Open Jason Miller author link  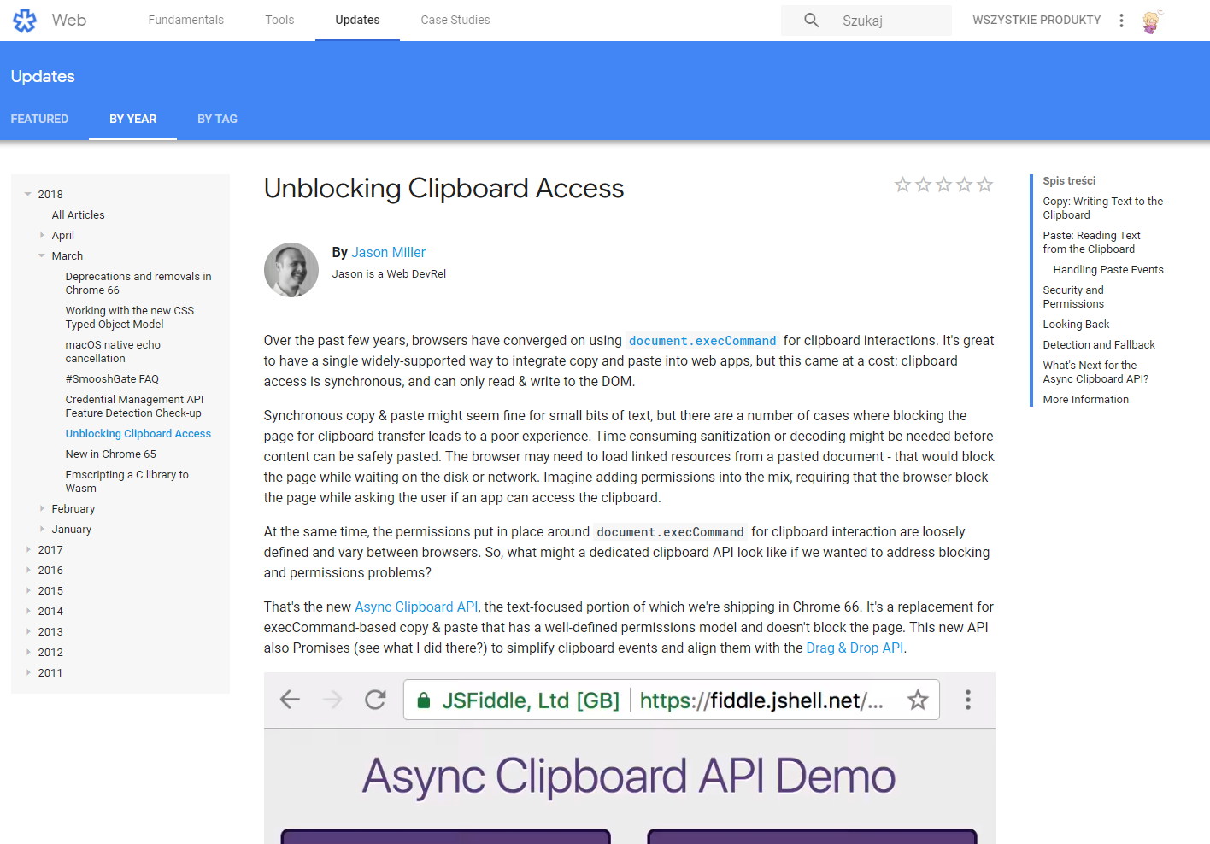[388, 252]
